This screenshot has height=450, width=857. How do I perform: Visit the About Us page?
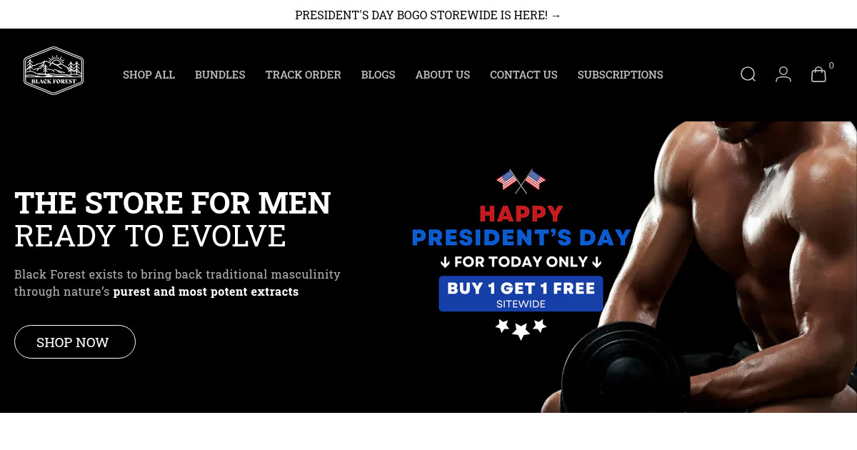click(443, 74)
